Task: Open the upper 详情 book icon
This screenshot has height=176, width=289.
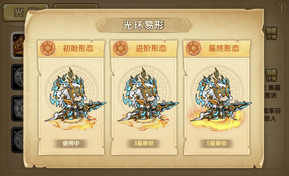Action: click(271, 33)
